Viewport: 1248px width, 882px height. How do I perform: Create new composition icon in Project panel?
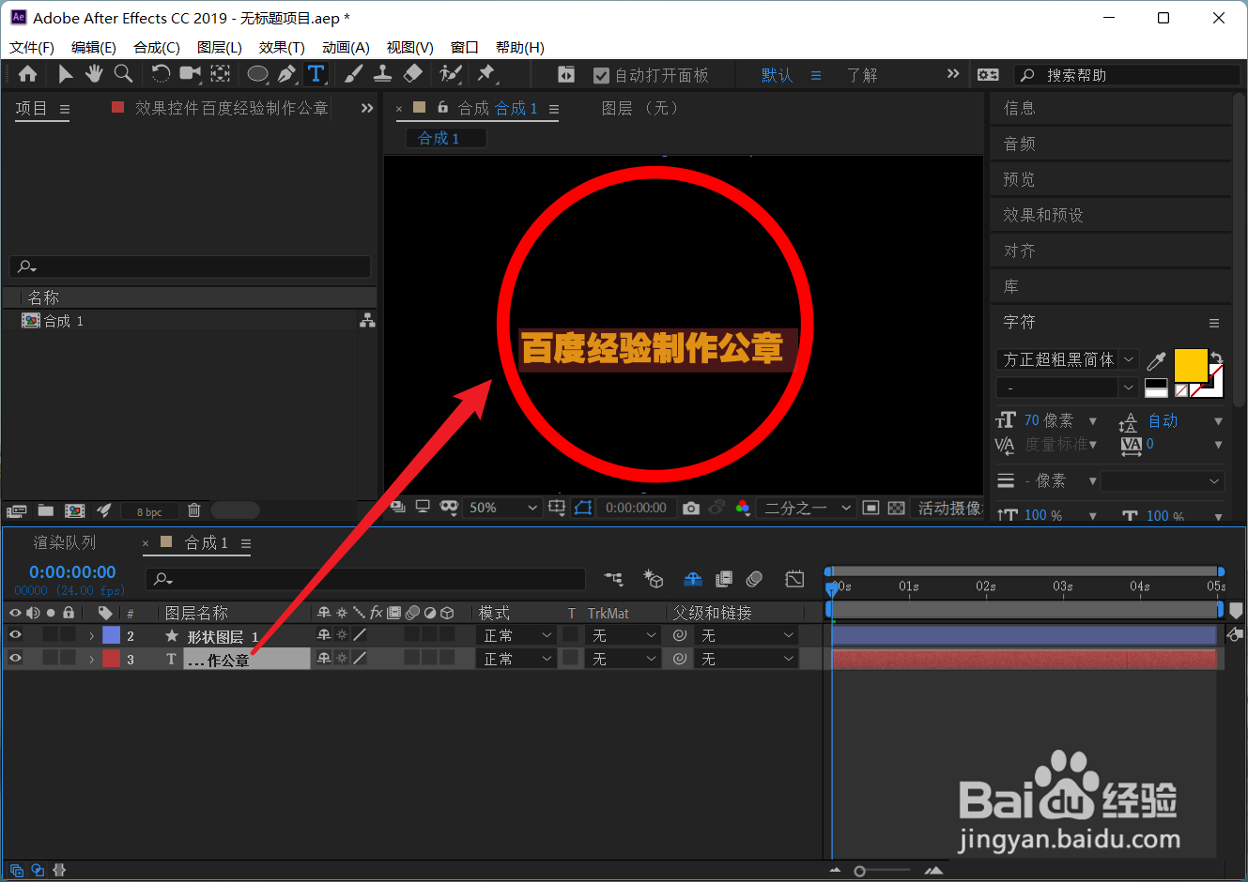point(75,510)
